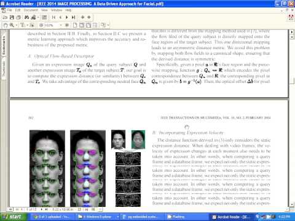The height and width of the screenshot is (221, 295).
Task: Open the Help menu
Action: (x=68, y=10)
